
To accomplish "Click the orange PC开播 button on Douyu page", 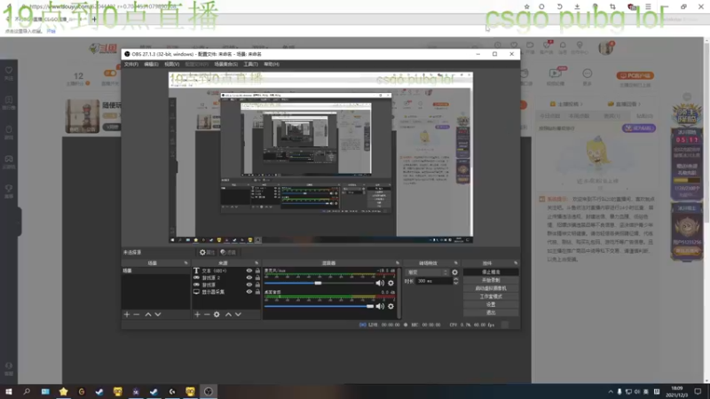I will pyautogui.click(x=635, y=75).
